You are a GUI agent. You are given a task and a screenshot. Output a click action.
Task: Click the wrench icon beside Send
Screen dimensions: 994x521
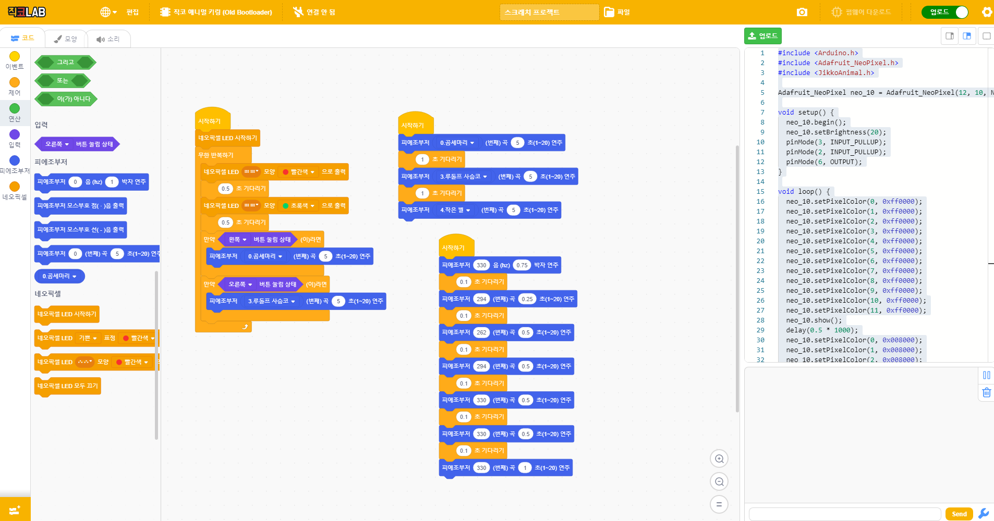click(984, 514)
